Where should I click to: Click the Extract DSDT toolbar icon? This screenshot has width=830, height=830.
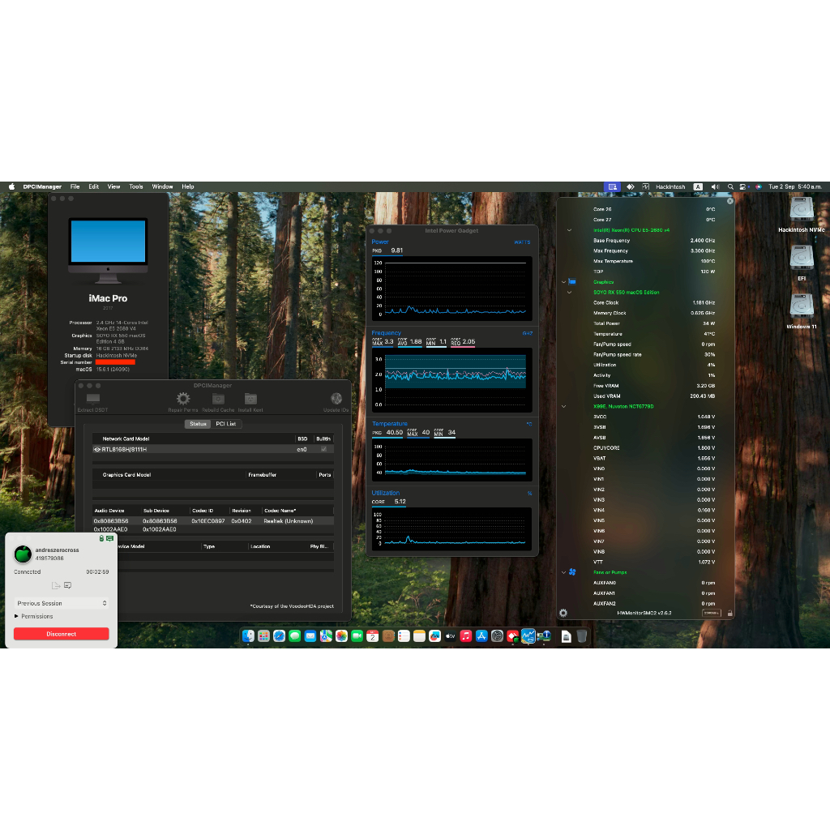coord(93,399)
